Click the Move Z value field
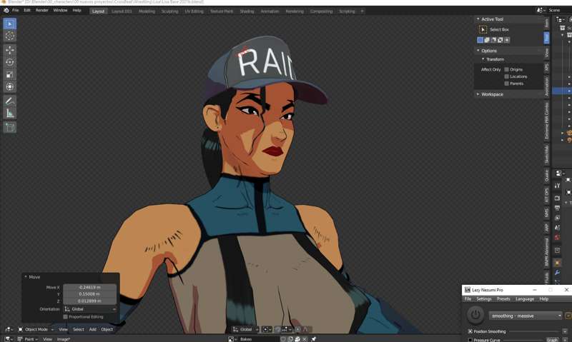 point(90,301)
